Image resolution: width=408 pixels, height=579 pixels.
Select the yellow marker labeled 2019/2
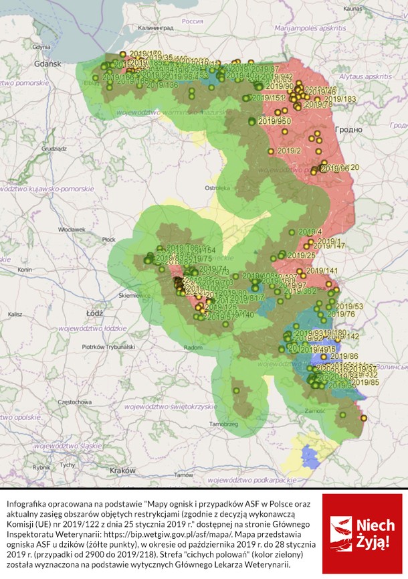coord(271,151)
